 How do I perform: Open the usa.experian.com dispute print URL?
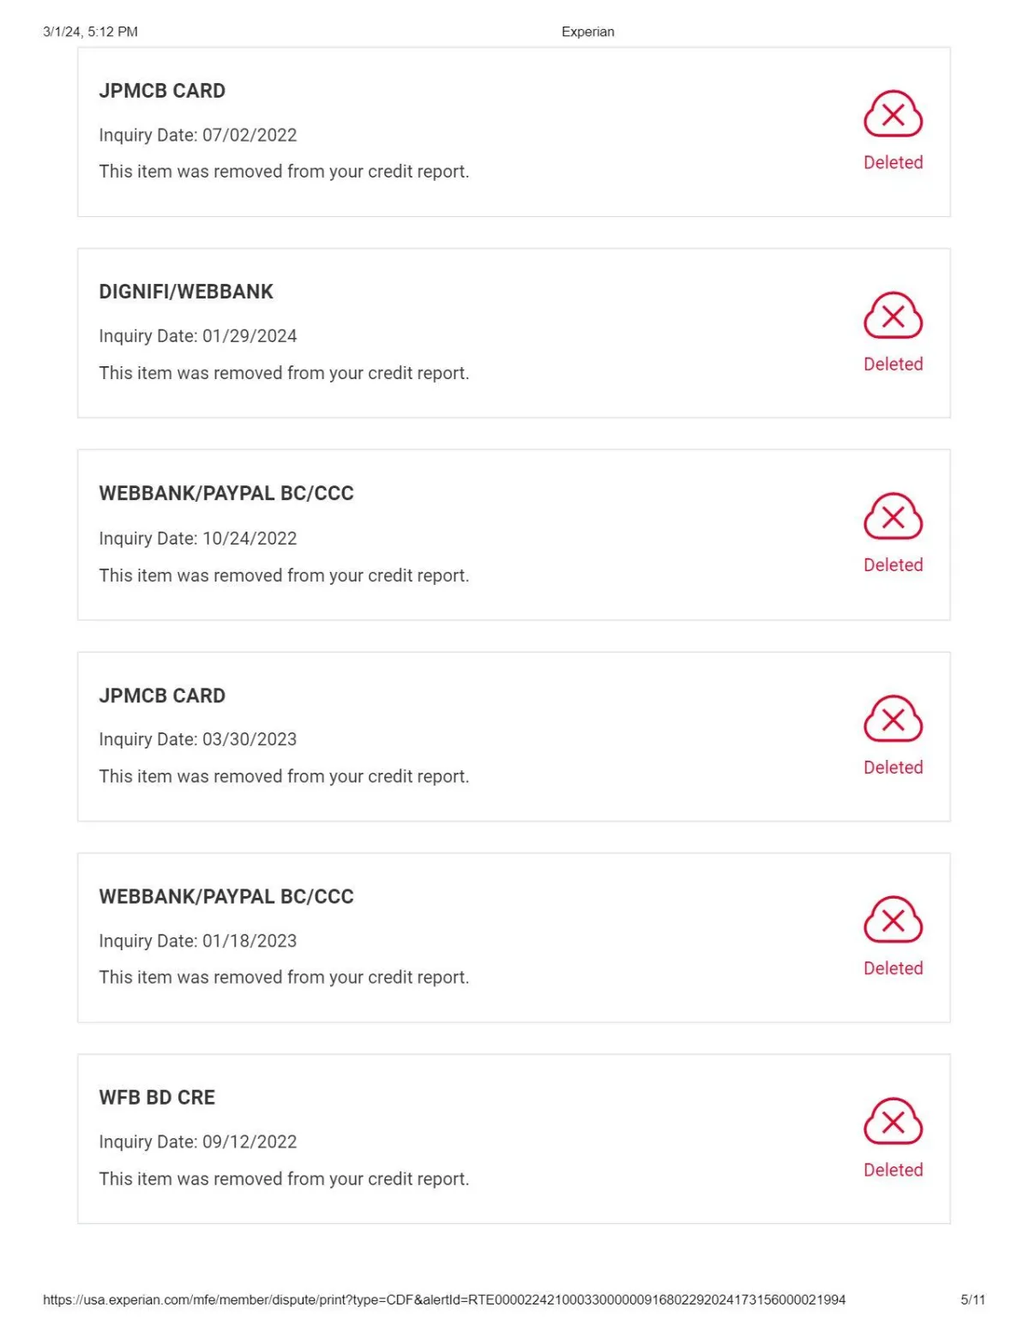444,1300
